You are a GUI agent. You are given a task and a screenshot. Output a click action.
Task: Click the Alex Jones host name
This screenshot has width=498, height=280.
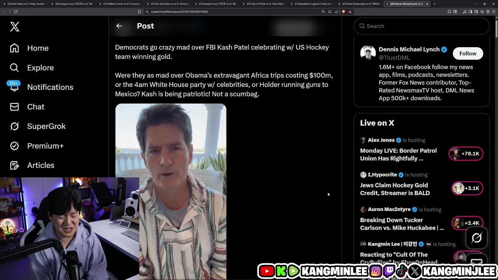click(381, 140)
